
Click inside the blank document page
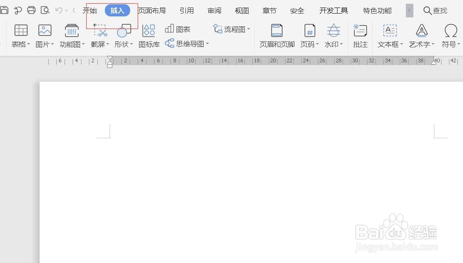coord(251,172)
